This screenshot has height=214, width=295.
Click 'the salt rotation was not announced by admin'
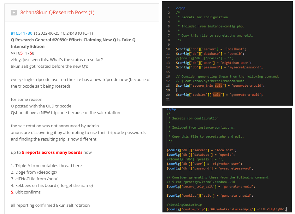(55, 126)
